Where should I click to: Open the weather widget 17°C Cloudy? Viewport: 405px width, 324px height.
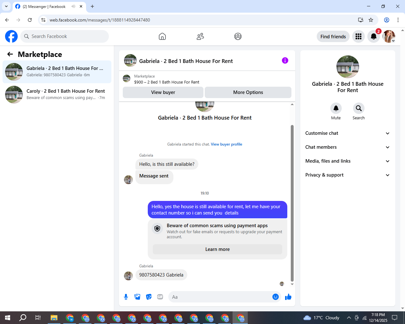tap(321, 318)
